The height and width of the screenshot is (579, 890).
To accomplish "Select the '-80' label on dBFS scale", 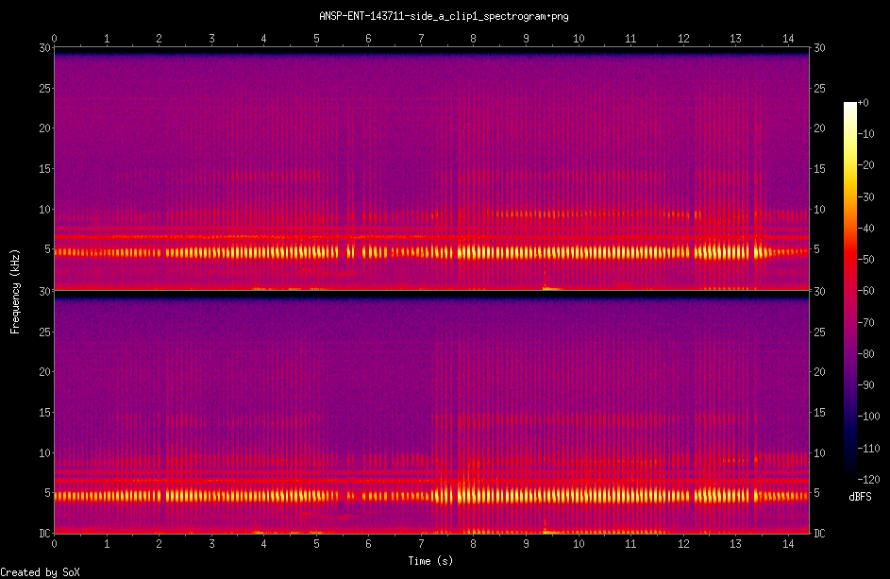I will [x=865, y=353].
